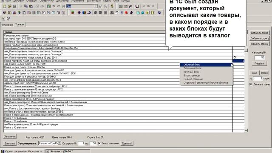The image size is (272, 153).
Task: Select the row 'Папка с 10 файлами'
Action: [x=118, y=118]
